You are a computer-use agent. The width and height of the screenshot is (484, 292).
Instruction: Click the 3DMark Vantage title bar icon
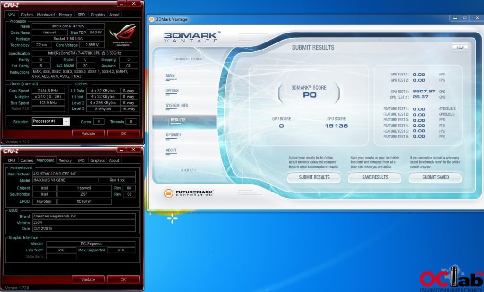[152, 19]
